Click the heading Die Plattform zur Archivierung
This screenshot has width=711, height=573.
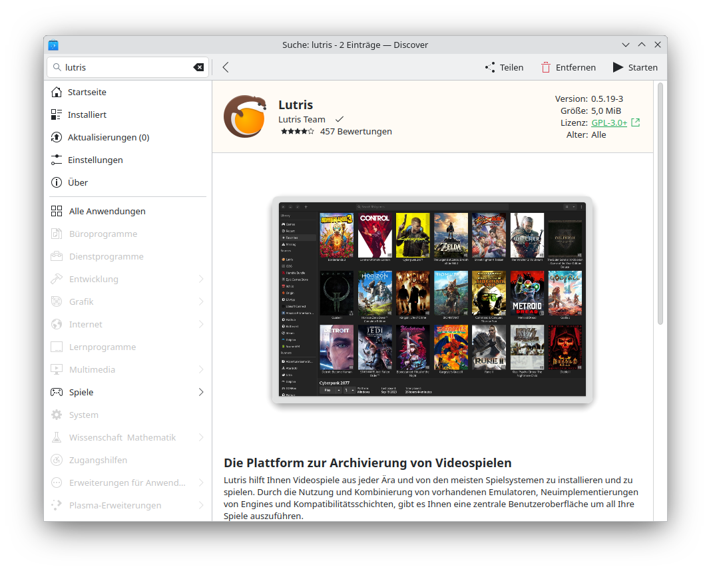click(x=367, y=463)
